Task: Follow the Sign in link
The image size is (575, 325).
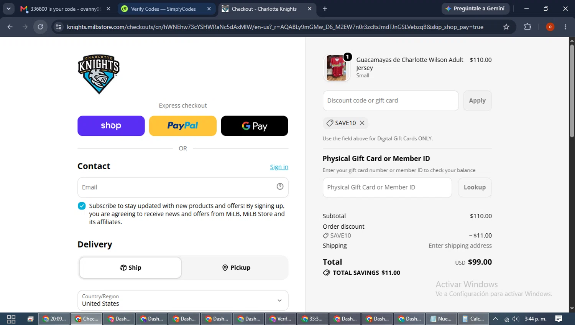Action: tap(279, 167)
